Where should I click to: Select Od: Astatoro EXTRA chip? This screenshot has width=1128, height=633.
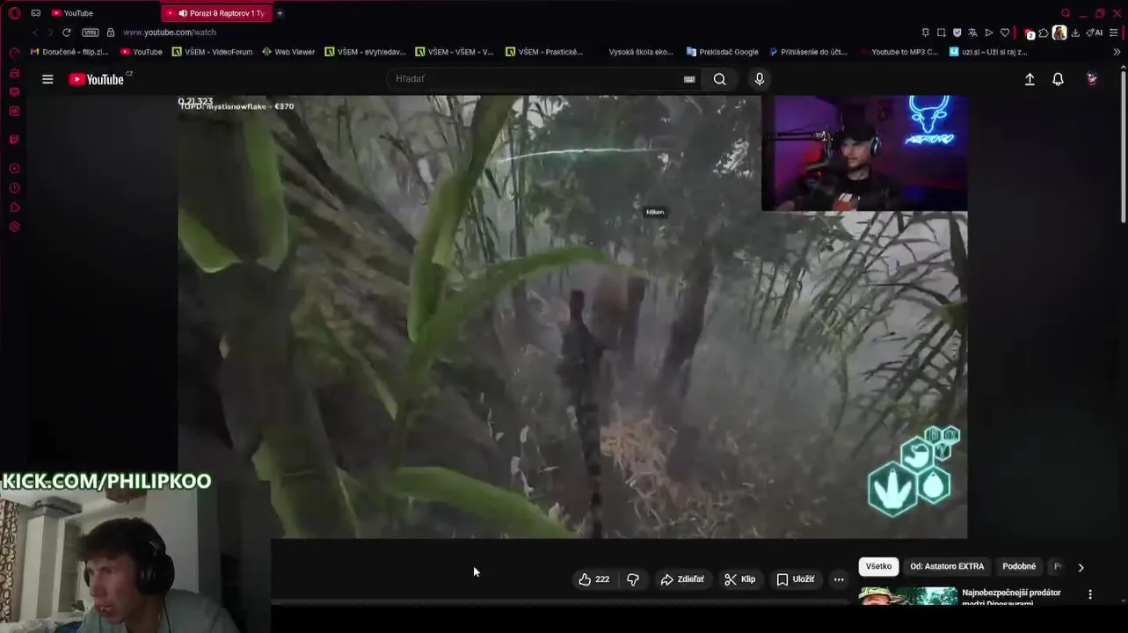point(947,566)
